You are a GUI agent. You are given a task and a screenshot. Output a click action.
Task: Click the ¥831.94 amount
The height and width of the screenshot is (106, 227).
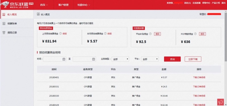(x=49, y=41)
